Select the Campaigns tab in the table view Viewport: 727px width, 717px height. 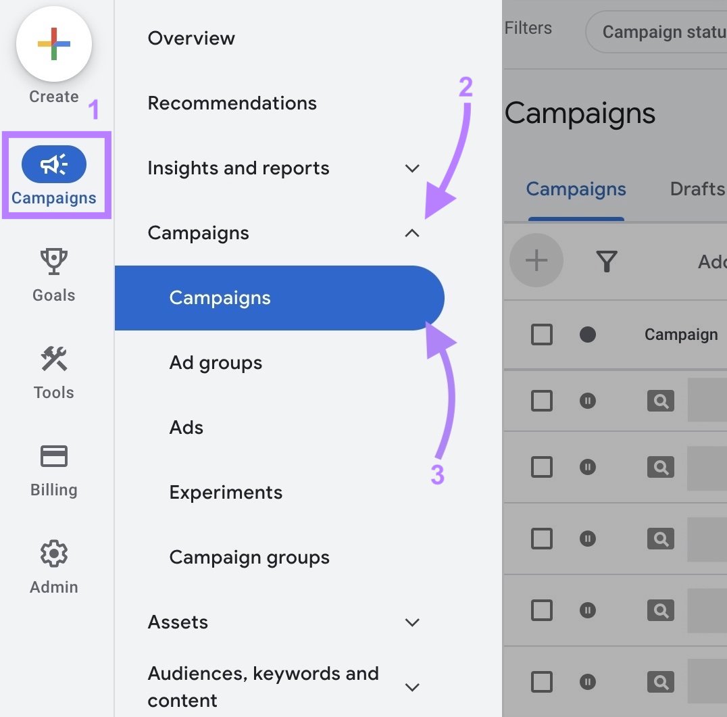(x=576, y=189)
